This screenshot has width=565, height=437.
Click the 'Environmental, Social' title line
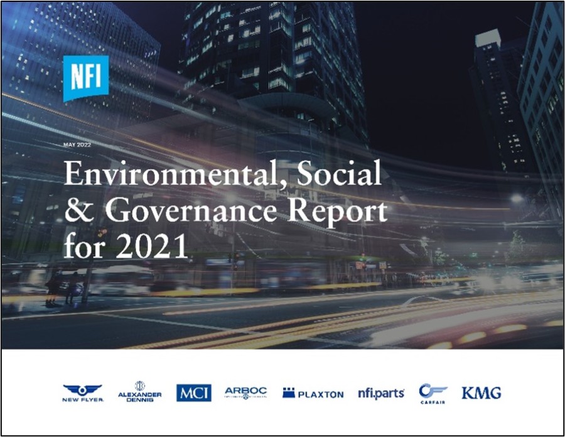(222, 175)
